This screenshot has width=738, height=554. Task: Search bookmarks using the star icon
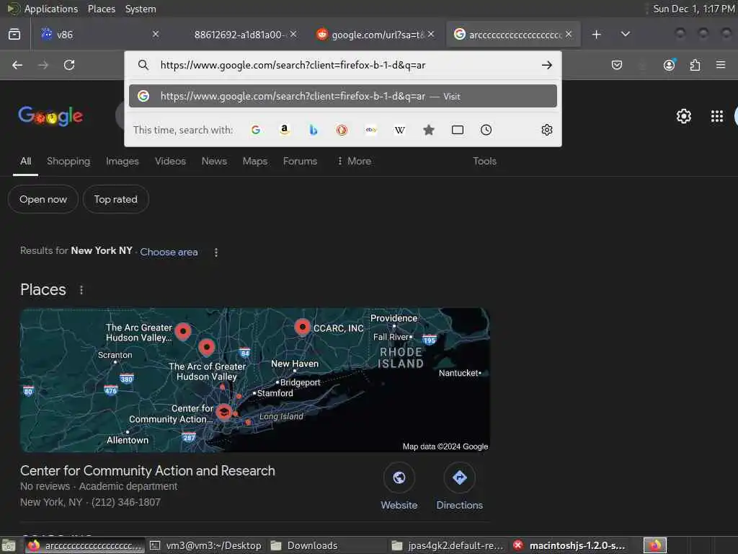[428, 130]
